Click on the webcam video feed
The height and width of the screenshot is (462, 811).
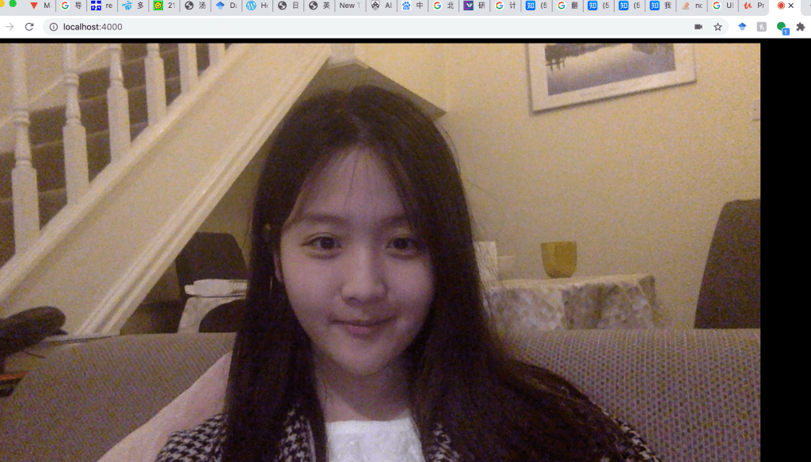click(x=380, y=252)
